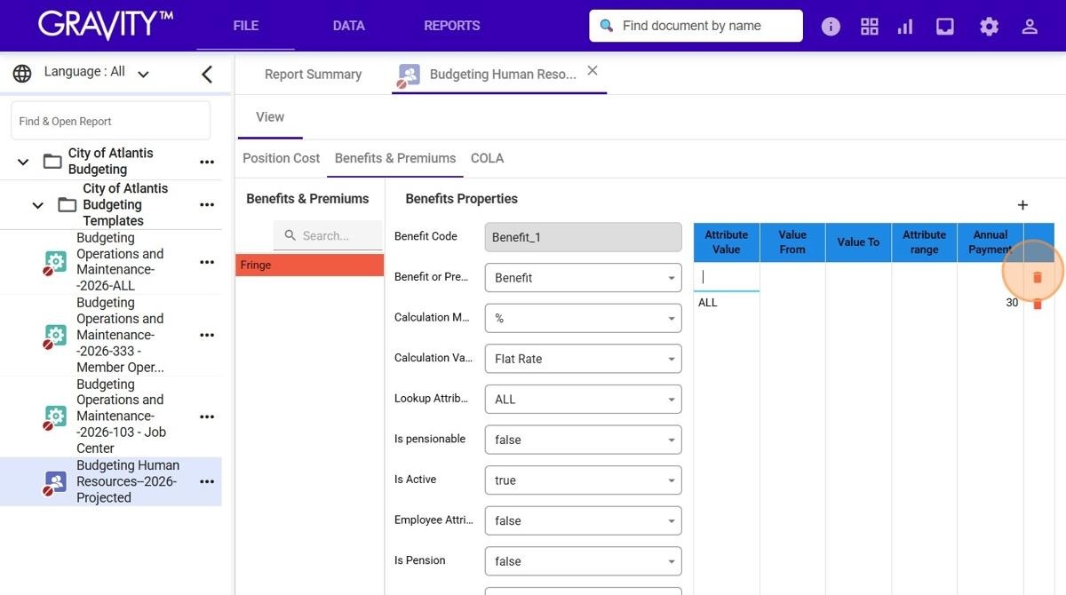Delete the new empty attribute row

click(1037, 278)
